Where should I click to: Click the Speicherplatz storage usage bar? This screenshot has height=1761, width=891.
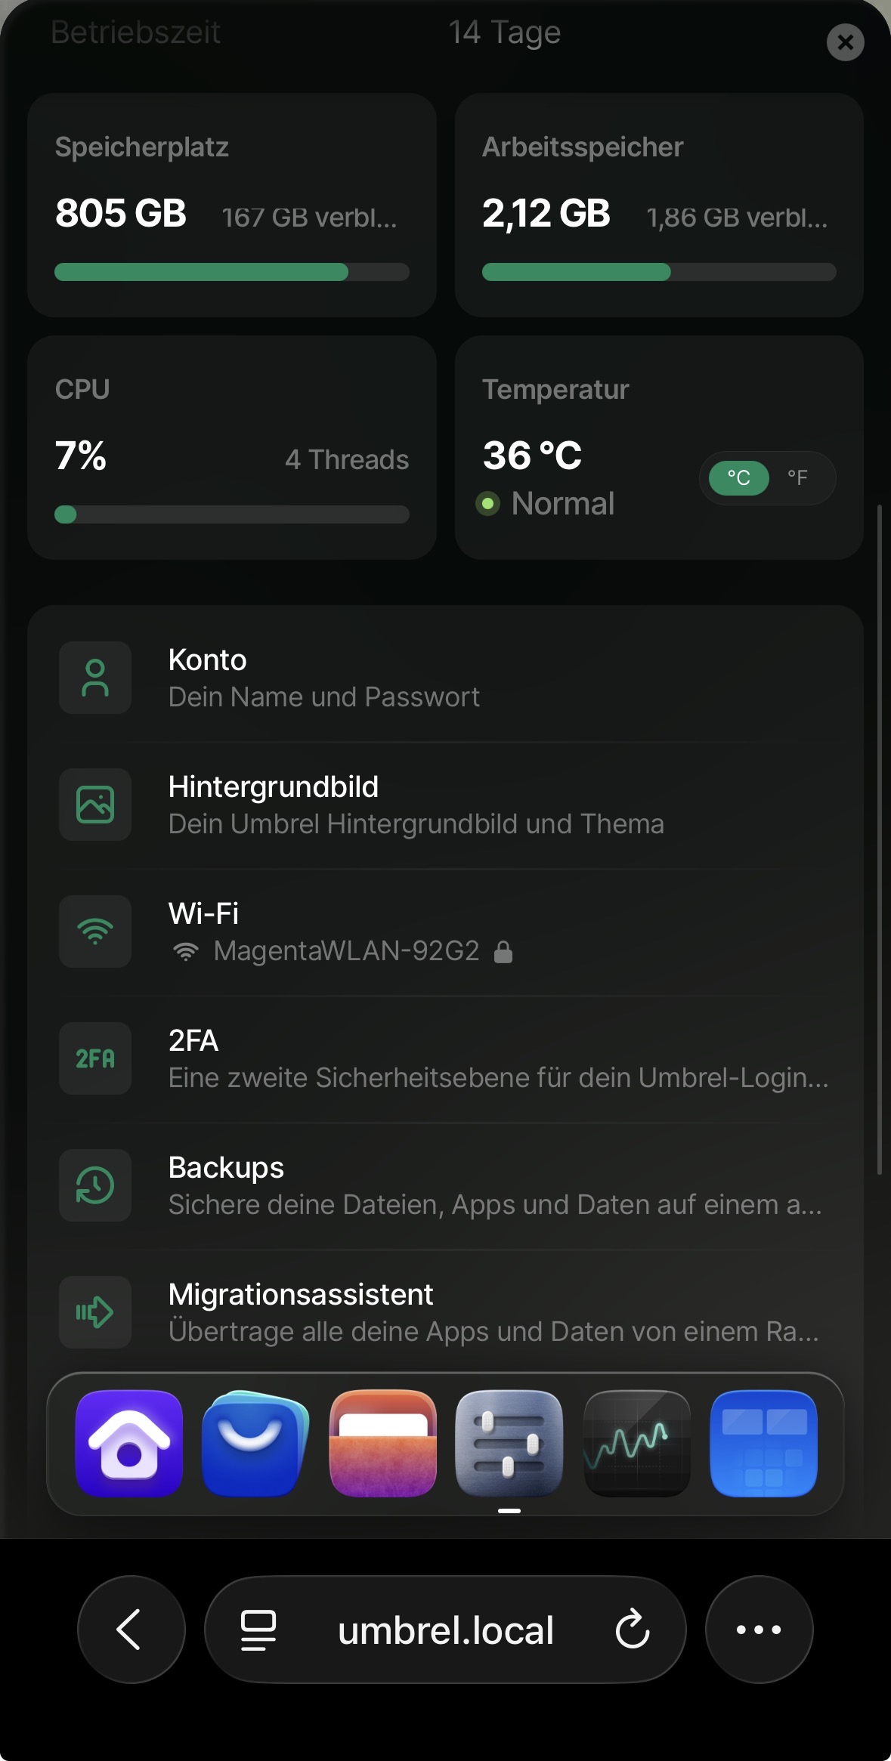click(x=231, y=272)
